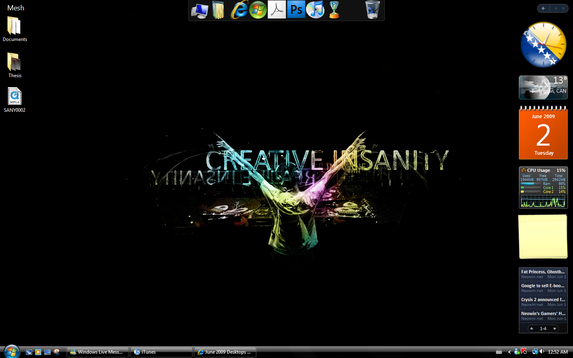Click the taskbar clock showing 12:52 AM

[558, 352]
